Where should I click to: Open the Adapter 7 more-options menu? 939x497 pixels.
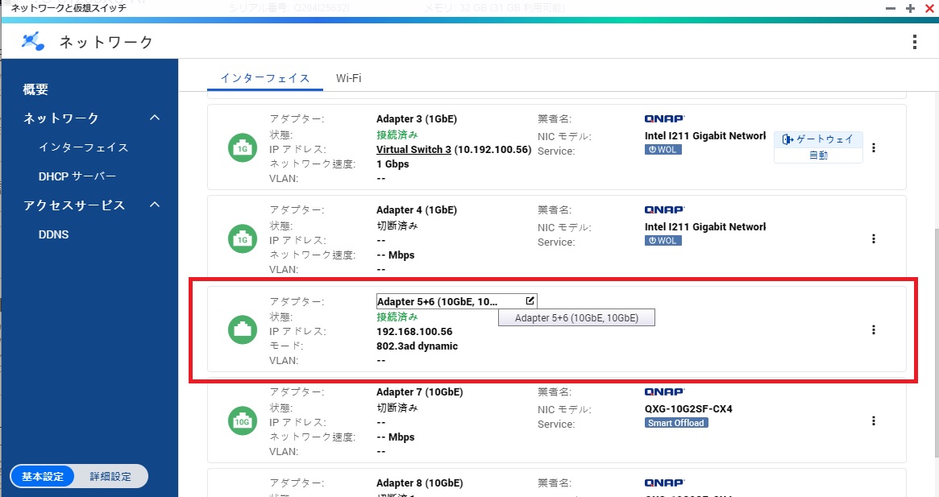[x=874, y=420]
